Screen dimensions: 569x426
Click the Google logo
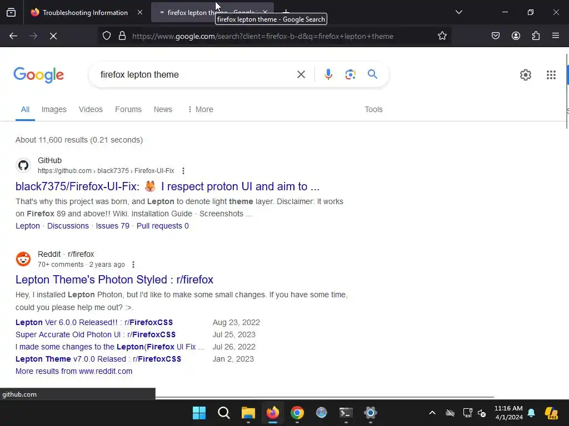[x=39, y=75]
